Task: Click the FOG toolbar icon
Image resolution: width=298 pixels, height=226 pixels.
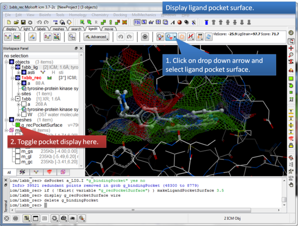Action: 138,22
